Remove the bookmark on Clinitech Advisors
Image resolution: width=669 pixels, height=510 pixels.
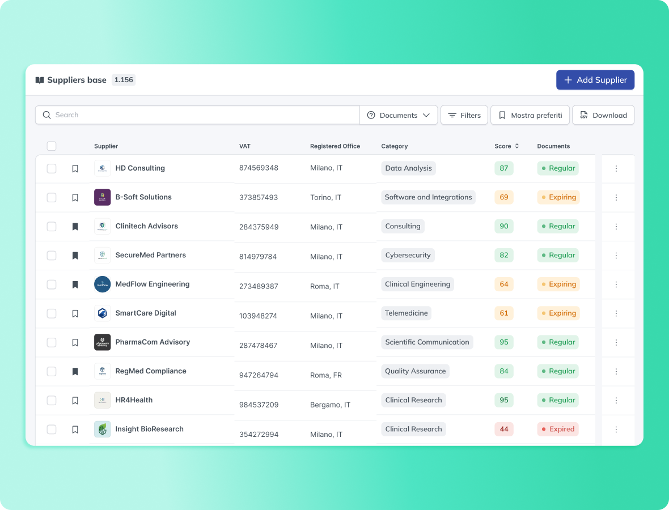pyautogui.click(x=75, y=227)
